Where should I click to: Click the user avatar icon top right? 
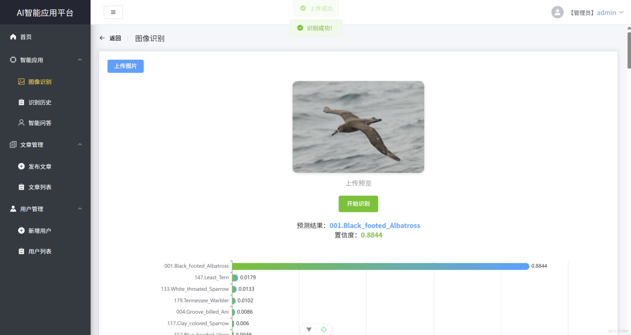click(x=557, y=12)
